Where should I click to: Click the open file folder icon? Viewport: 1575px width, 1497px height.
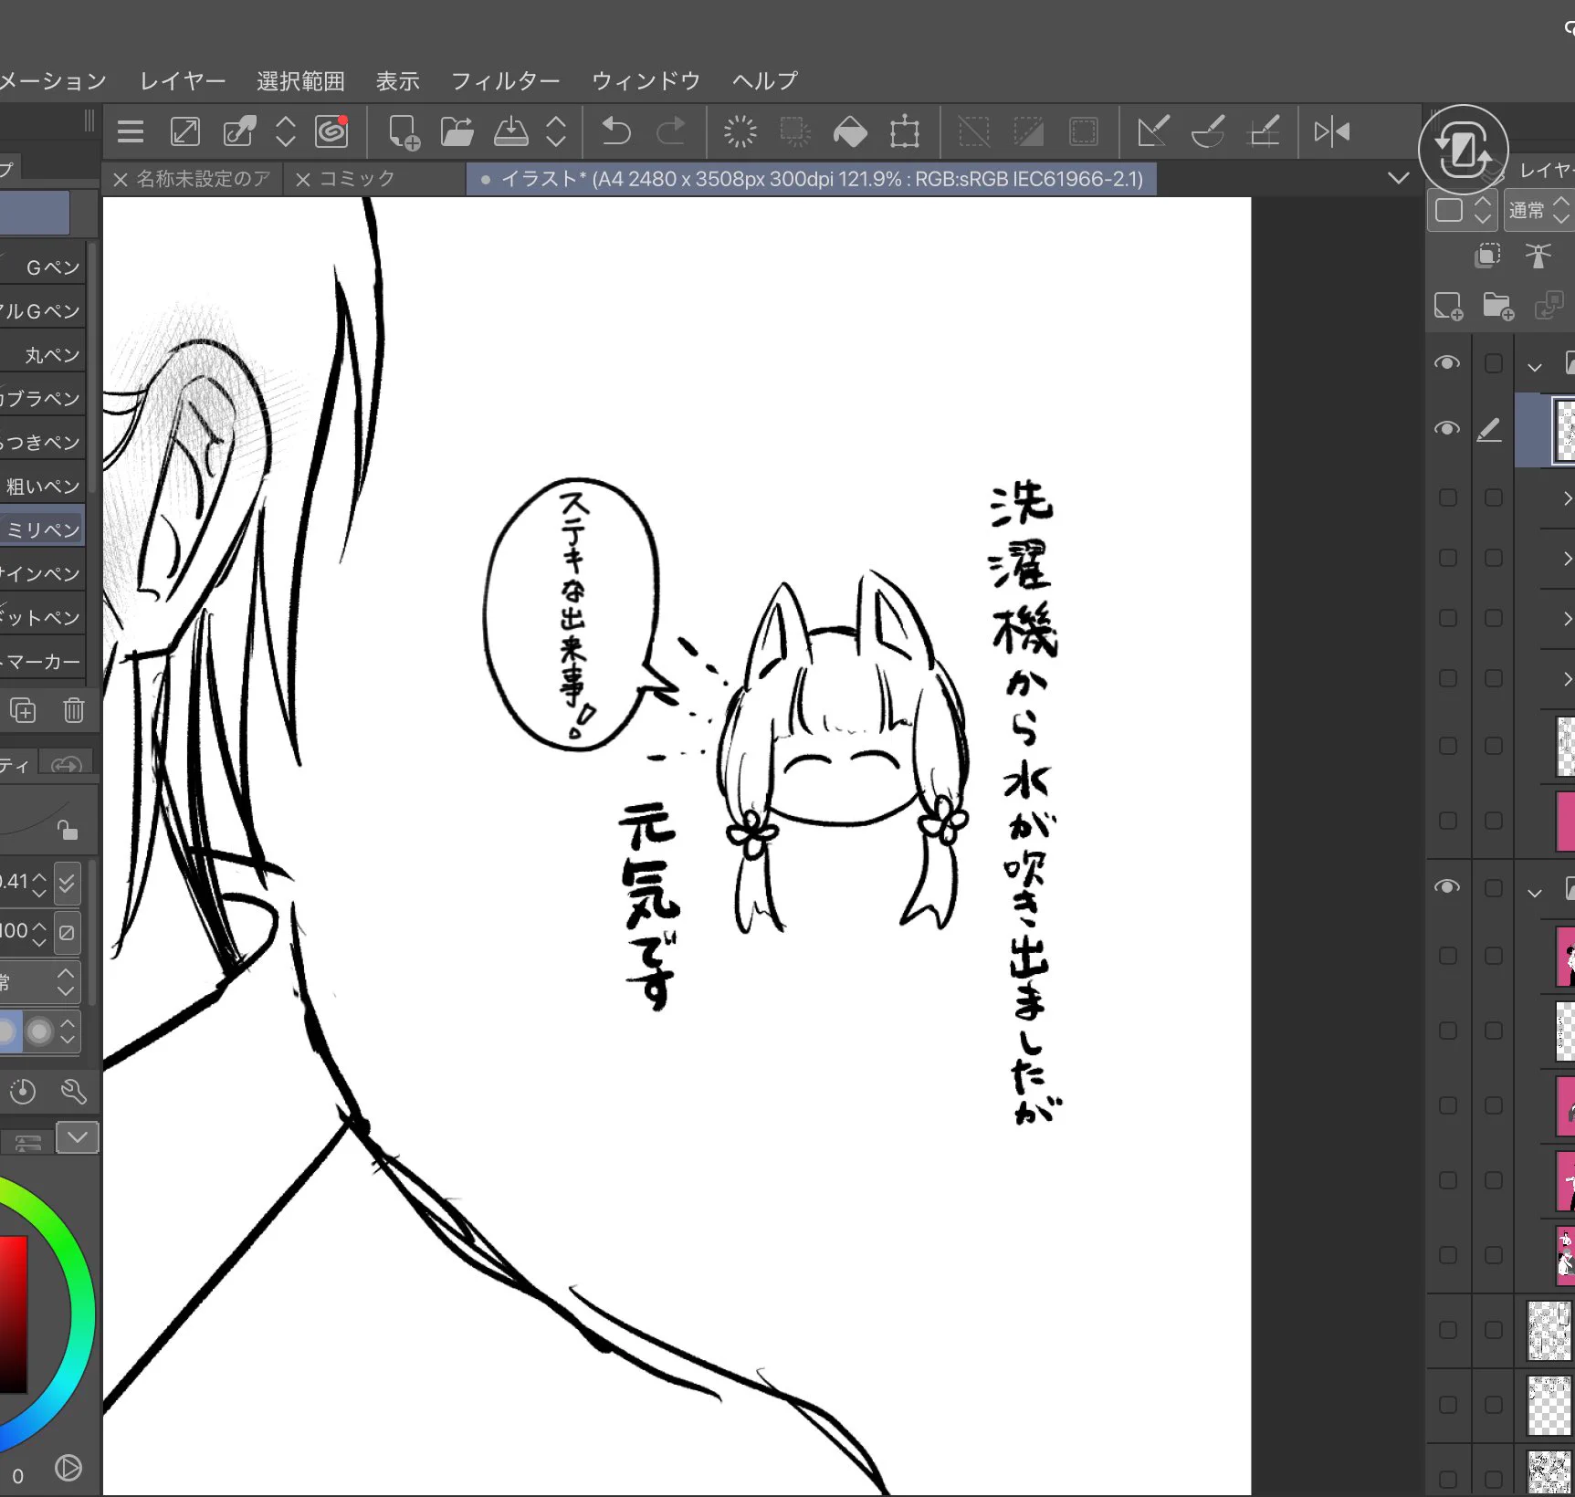[x=457, y=132]
